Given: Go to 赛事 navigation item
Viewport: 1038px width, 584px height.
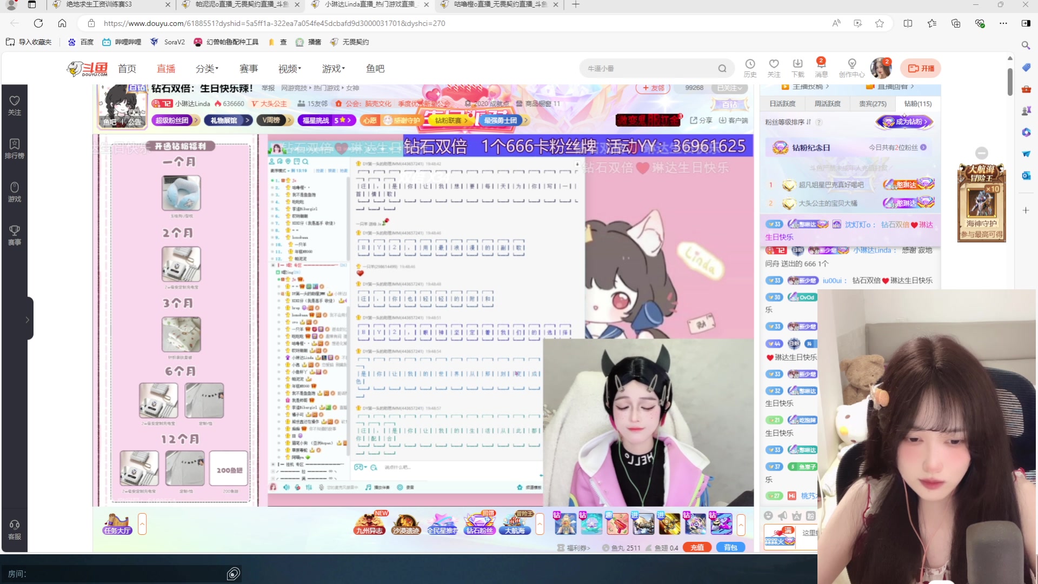Looking at the screenshot, I should 249,69.
